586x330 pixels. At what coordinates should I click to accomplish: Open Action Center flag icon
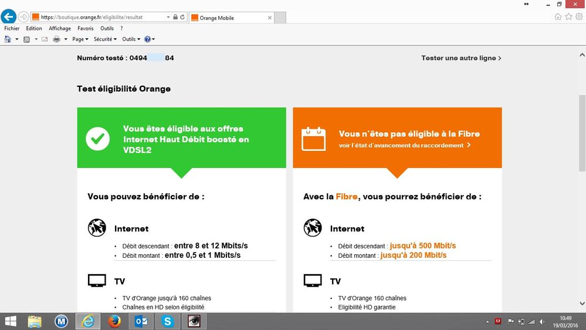[x=510, y=321]
